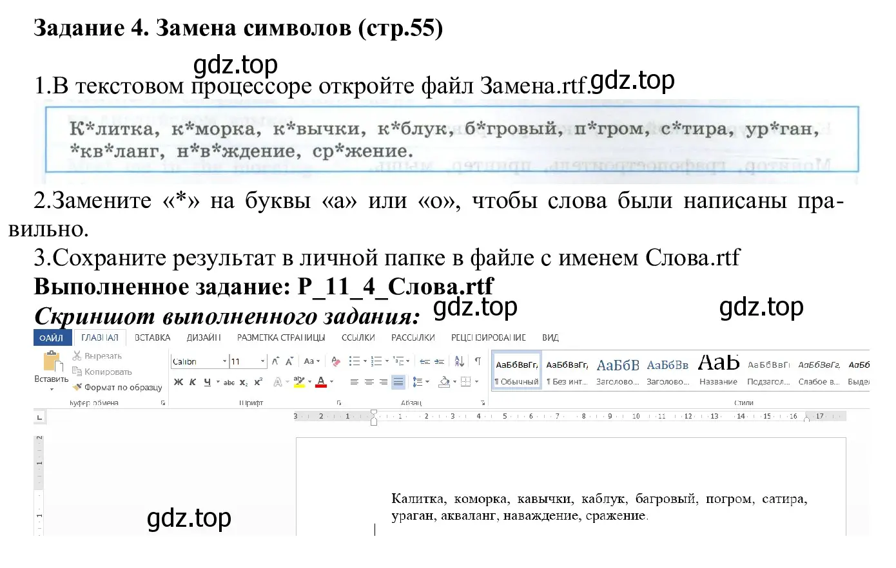Switch to the ГЛАВНАЯ tab
Viewport: 896px width, 568px height.
coord(100,338)
